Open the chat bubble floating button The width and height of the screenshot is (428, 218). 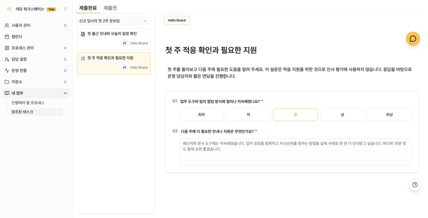click(413, 39)
